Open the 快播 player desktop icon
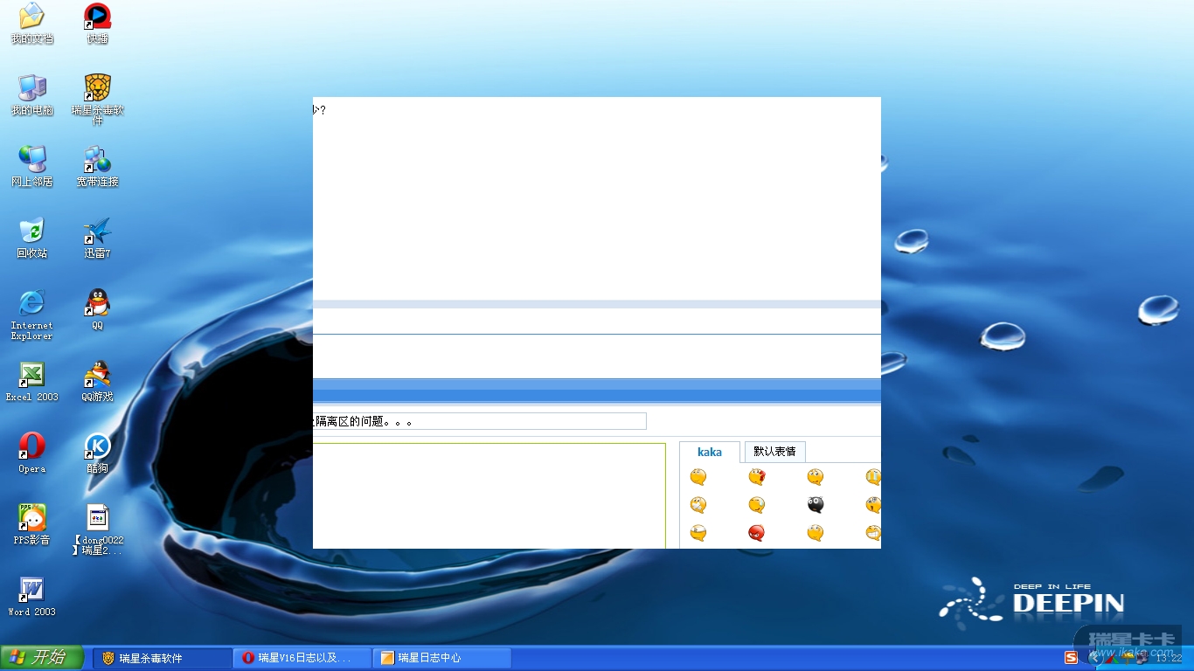Viewport: 1194px width, 671px height. click(97, 17)
